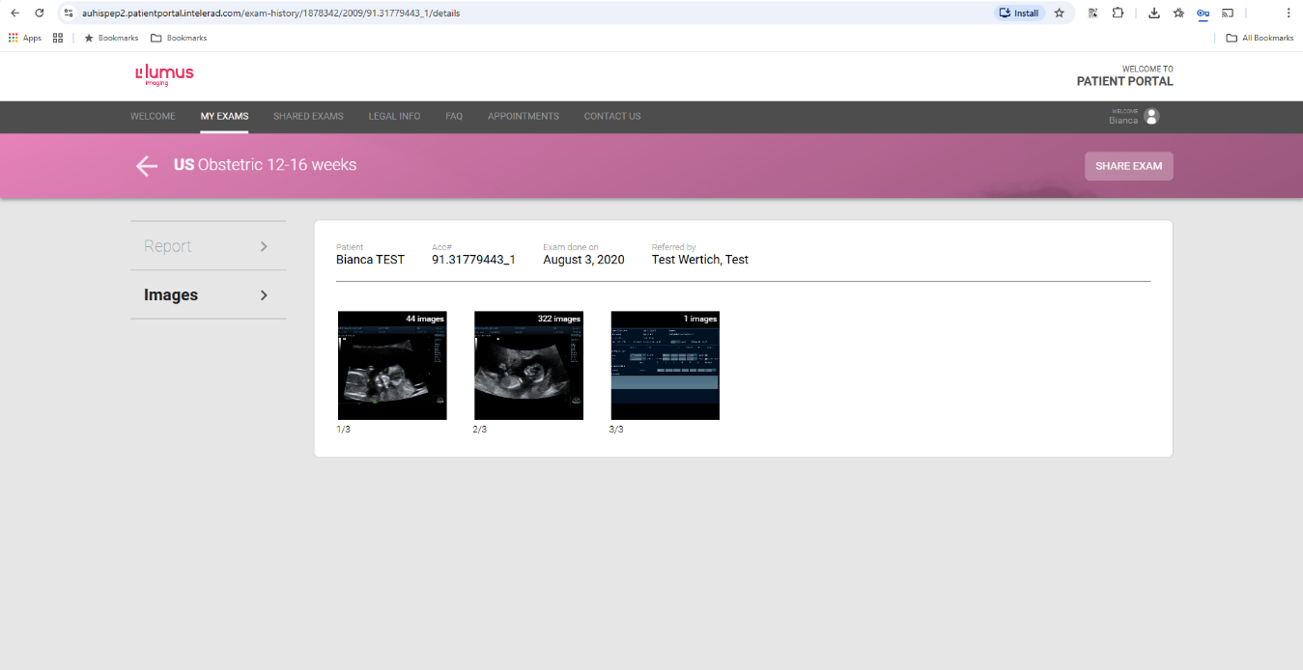Viewport: 1303px width, 670px height.
Task: Select the MY EXAMS tab
Action: pos(224,116)
